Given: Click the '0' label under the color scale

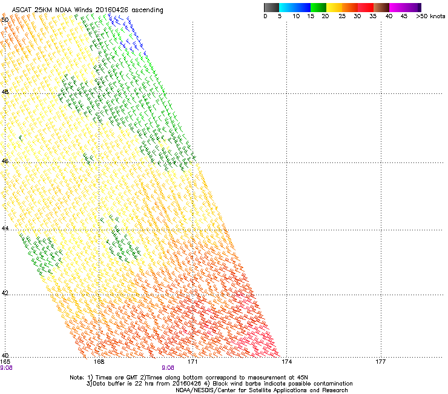Looking at the screenshot, I should (265, 16).
